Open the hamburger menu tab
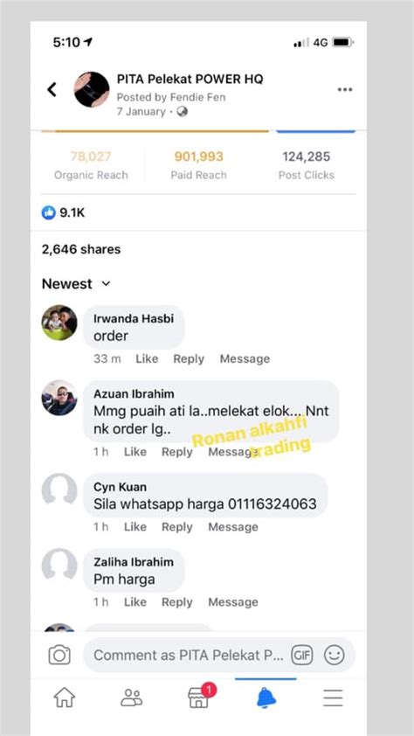 pos(333,698)
